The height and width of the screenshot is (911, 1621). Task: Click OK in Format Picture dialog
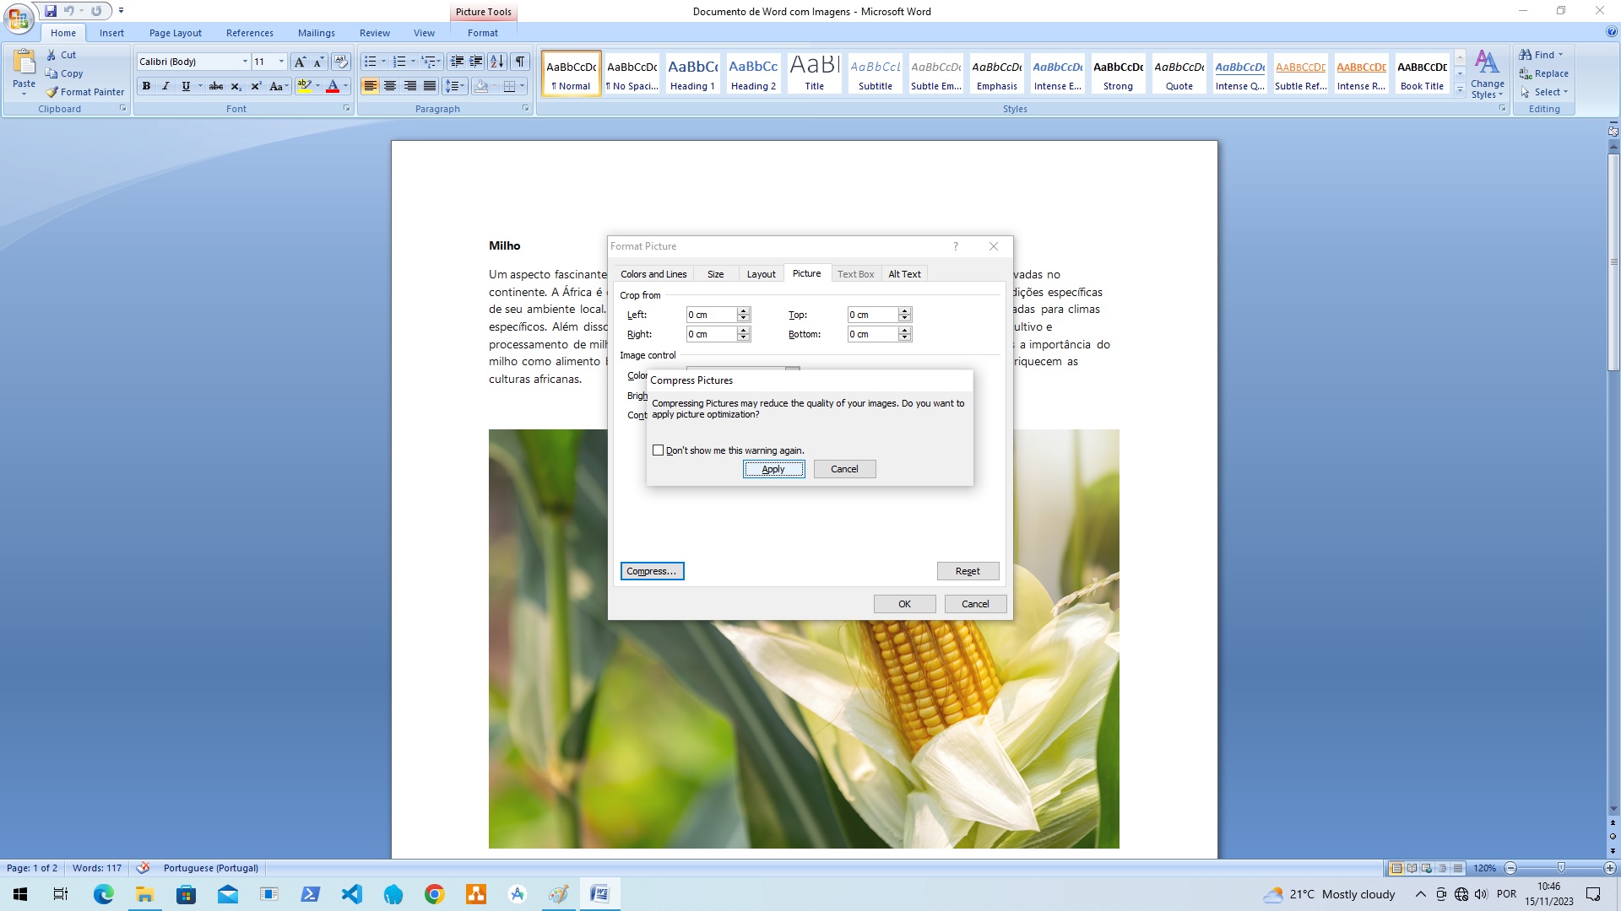904,604
